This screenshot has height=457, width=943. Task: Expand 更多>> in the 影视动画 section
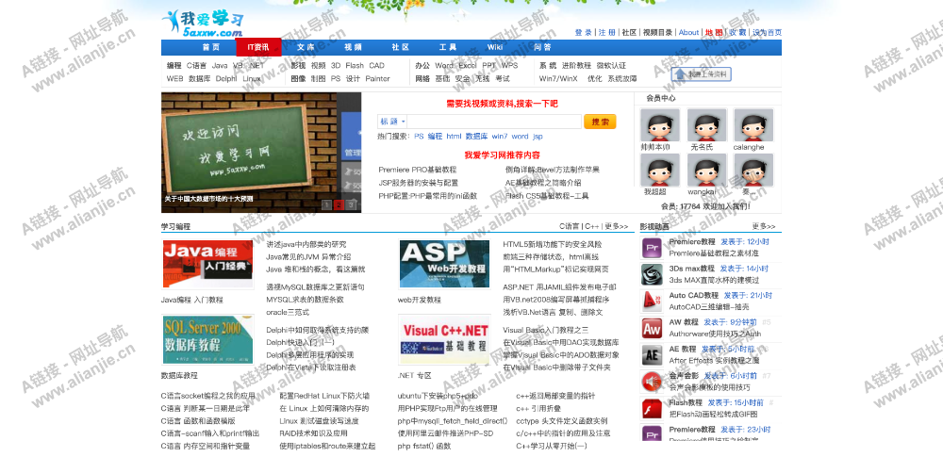pyautogui.click(x=764, y=226)
